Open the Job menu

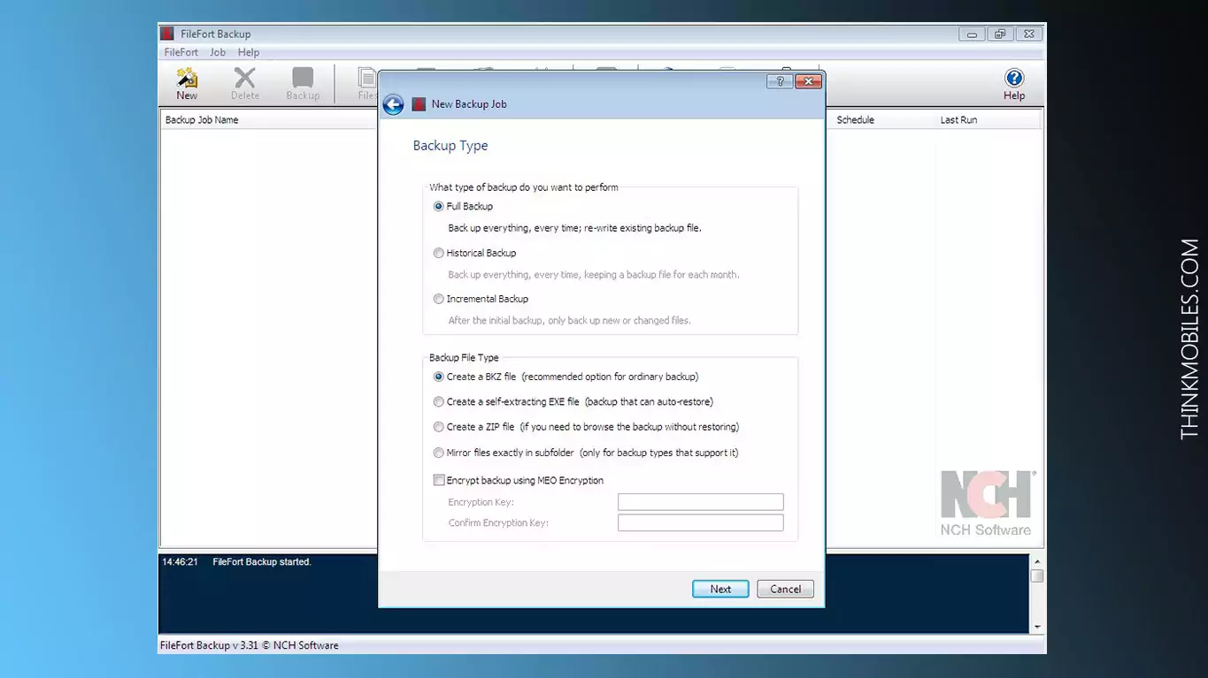tap(218, 52)
